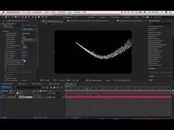Open macOS Notification Center
Image resolution: width=174 pixels, height=130 pixels.
pos(170,12)
